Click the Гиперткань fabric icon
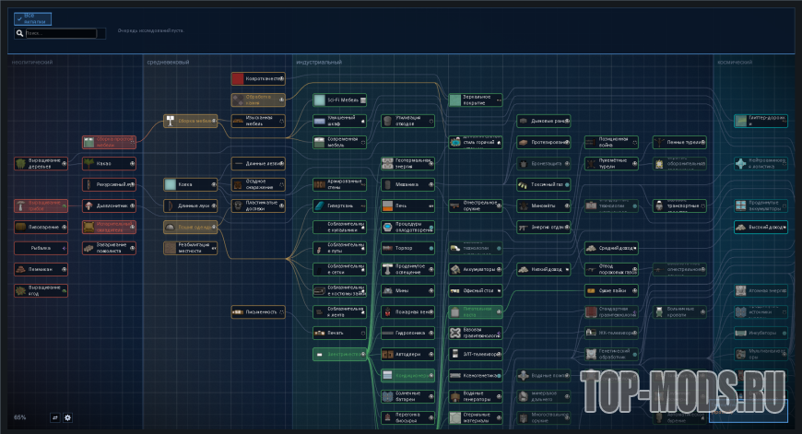Viewport: 802px width, 434px height. pos(320,206)
